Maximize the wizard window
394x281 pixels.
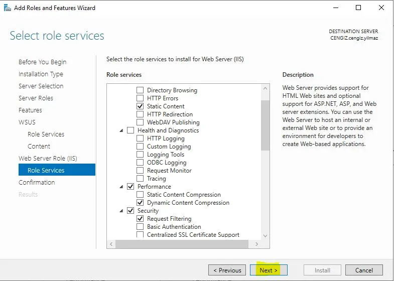tap(358, 8)
